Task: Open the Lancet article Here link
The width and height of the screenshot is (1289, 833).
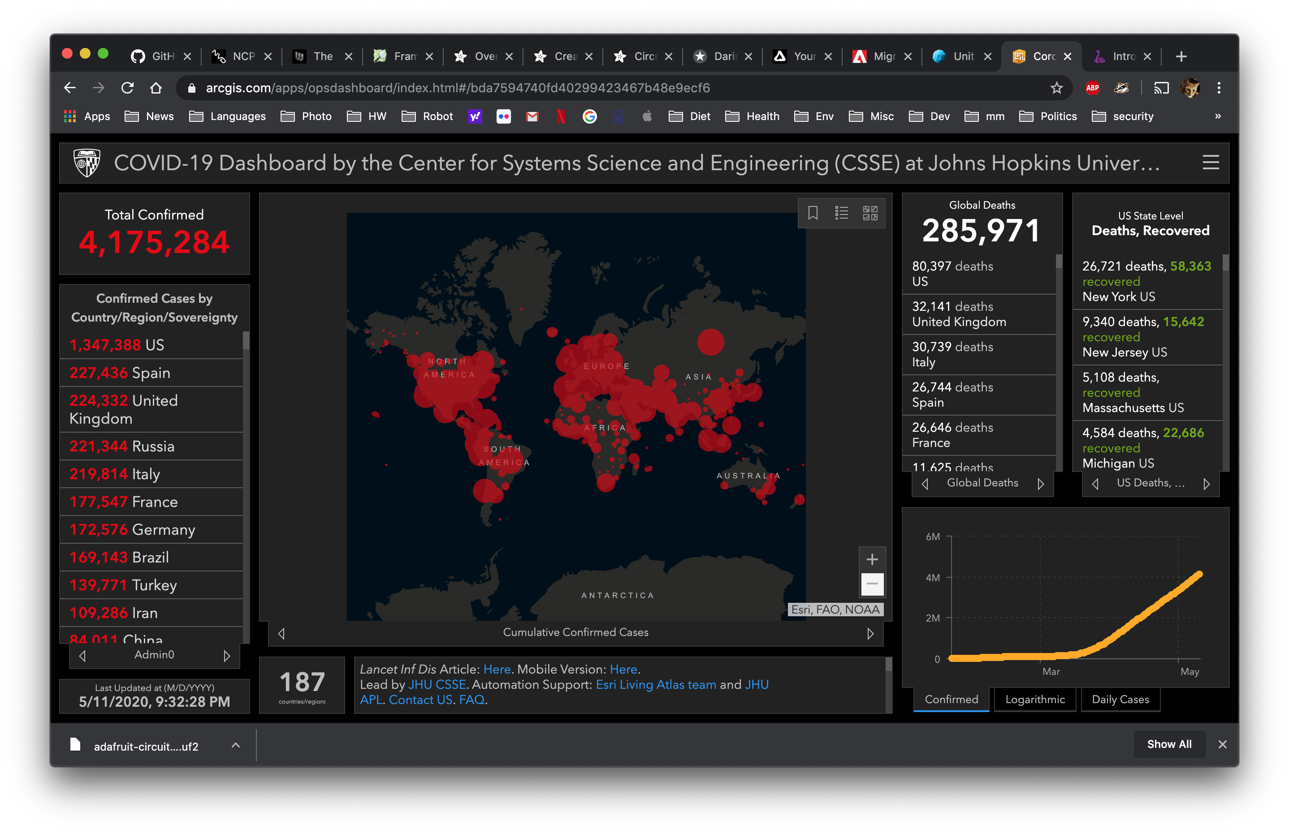Action: (497, 669)
